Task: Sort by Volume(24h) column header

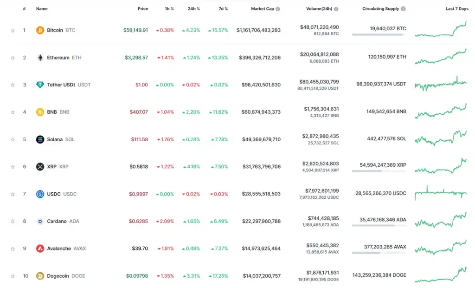Action: 320,9
